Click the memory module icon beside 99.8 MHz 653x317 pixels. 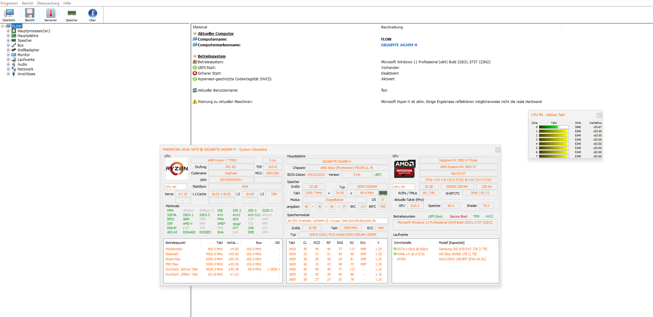coord(383,193)
